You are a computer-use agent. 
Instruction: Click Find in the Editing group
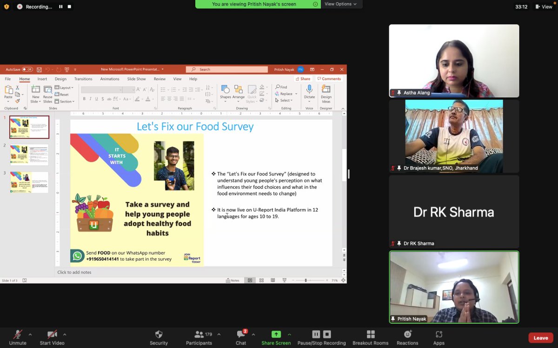pos(281,87)
